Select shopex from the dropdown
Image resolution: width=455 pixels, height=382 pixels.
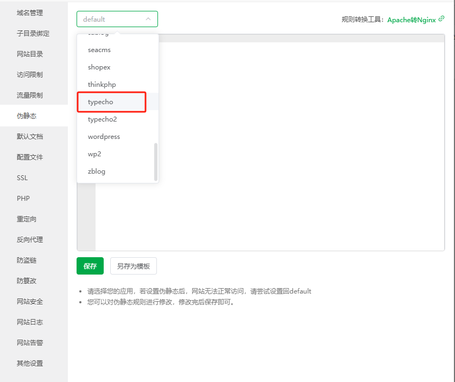[99, 67]
